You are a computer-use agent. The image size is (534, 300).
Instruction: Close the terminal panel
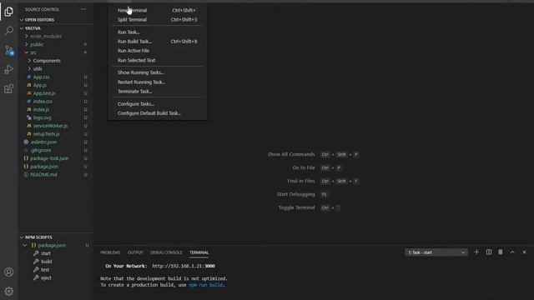(x=525, y=252)
